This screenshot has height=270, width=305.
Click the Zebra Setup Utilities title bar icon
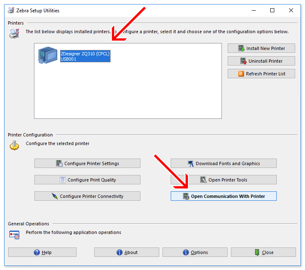[x=11, y=10]
